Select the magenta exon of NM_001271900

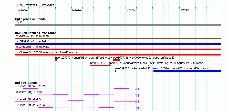point(138,108)
